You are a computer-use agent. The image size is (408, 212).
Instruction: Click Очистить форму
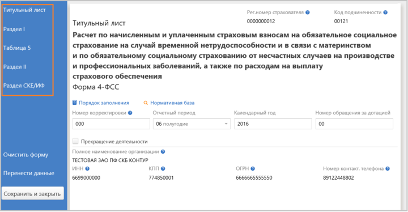pos(25,155)
